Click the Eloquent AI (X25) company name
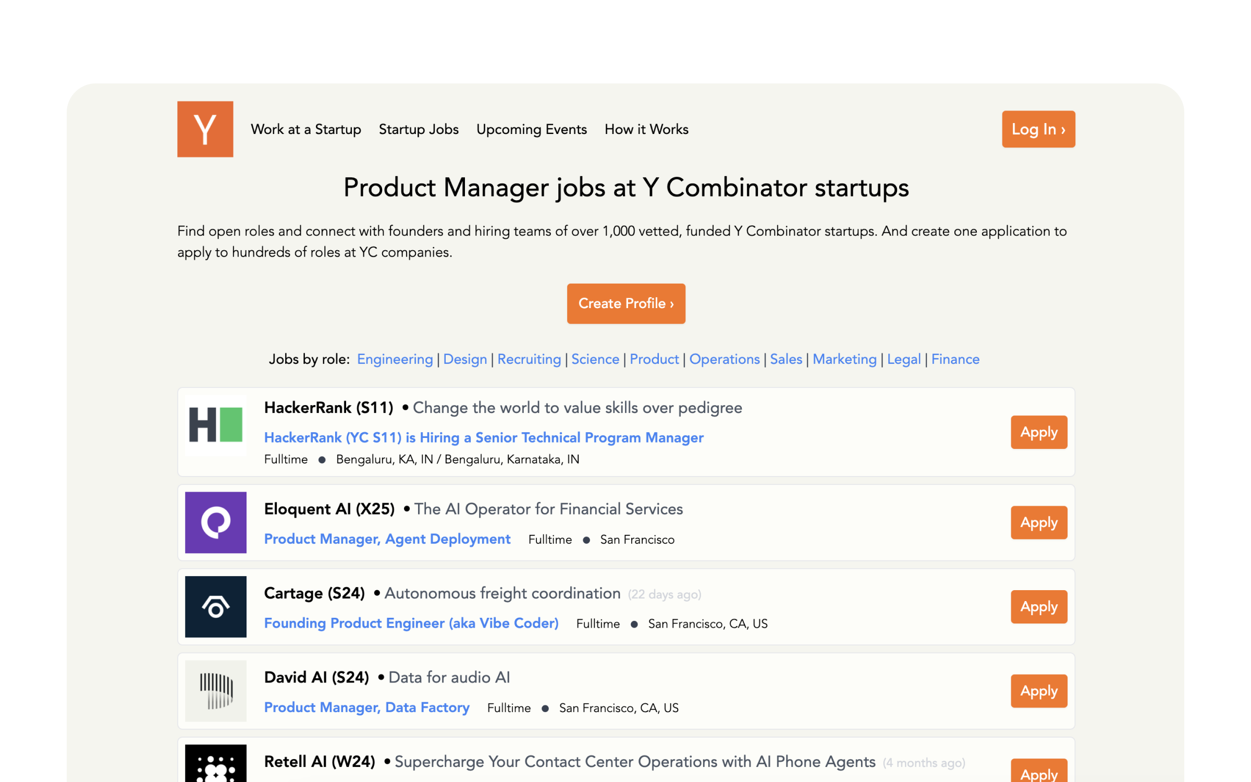 [329, 509]
